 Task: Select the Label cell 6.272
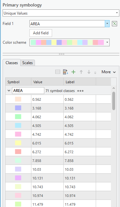click(80, 152)
